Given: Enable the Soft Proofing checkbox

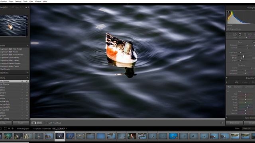Looking at the screenshot, I should [x=47, y=123].
